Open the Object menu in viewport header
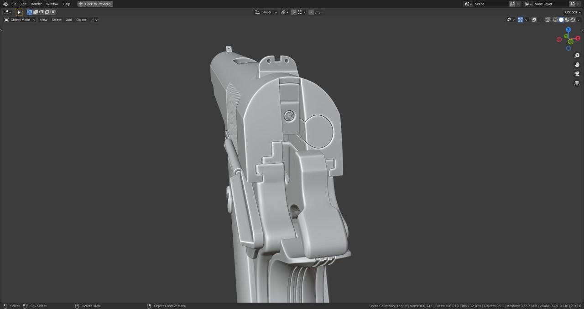The width and height of the screenshot is (584, 309). [x=81, y=20]
